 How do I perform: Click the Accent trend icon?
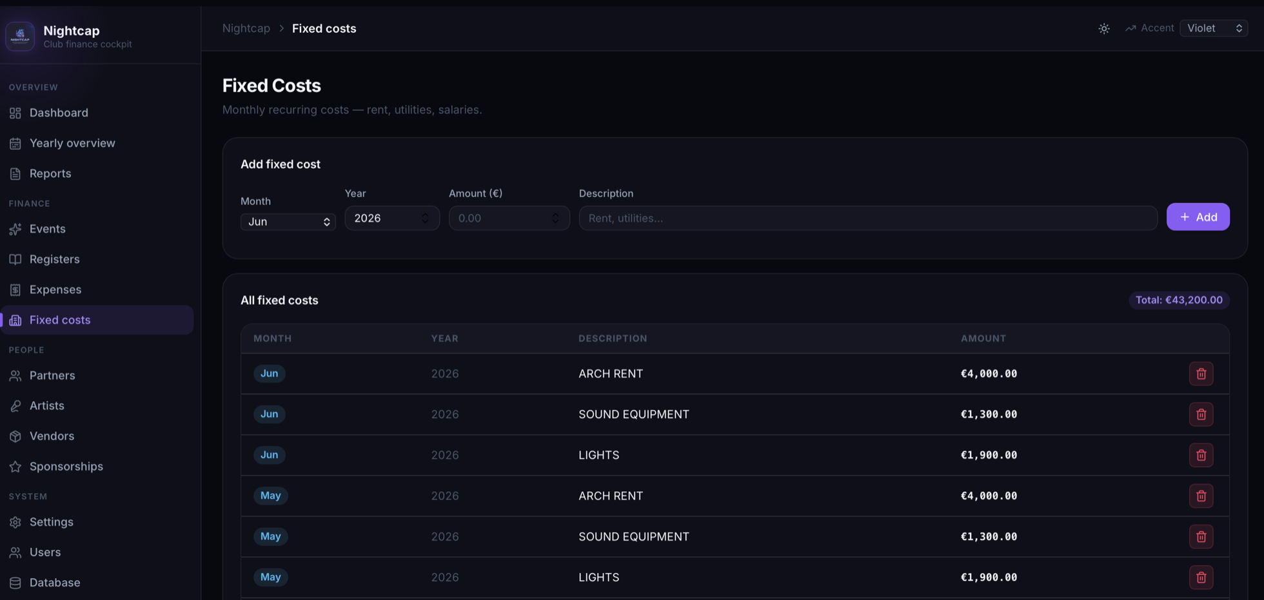pos(1131,28)
